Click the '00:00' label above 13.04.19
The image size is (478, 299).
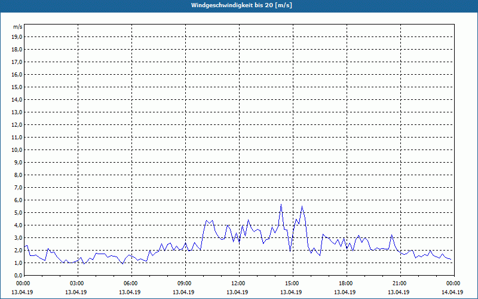pyautogui.click(x=23, y=283)
